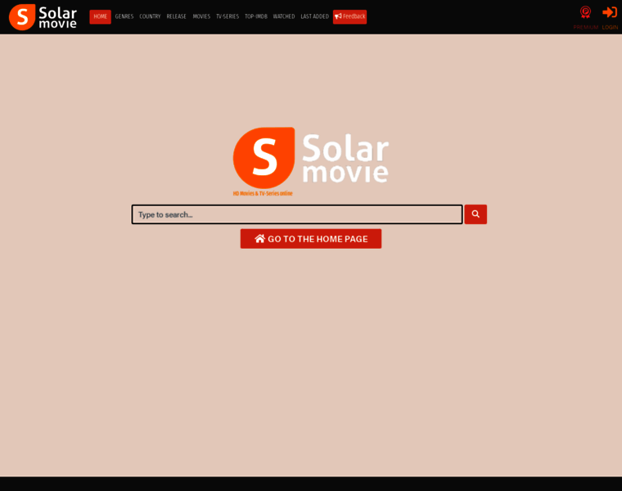Go to TV-Series section
The height and width of the screenshot is (491, 622).
point(228,16)
